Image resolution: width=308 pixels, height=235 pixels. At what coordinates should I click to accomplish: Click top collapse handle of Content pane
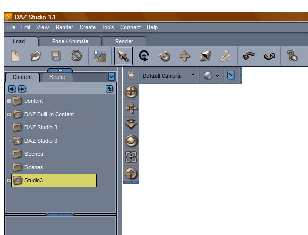pyautogui.click(x=60, y=70)
